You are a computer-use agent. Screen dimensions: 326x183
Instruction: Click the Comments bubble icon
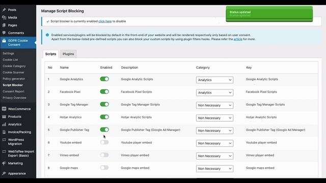[4, 33]
